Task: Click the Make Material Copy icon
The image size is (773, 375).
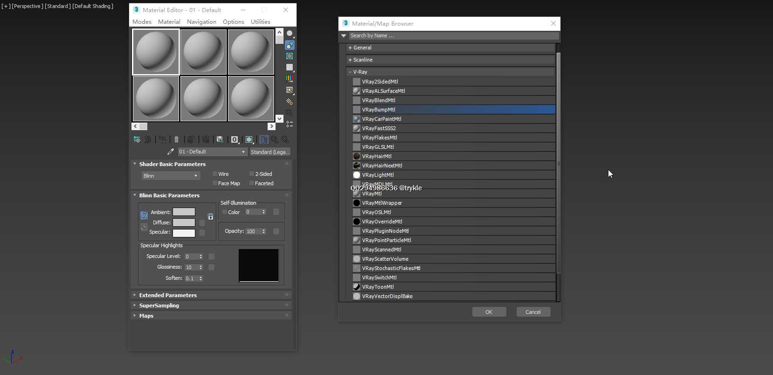Action: coord(191,139)
